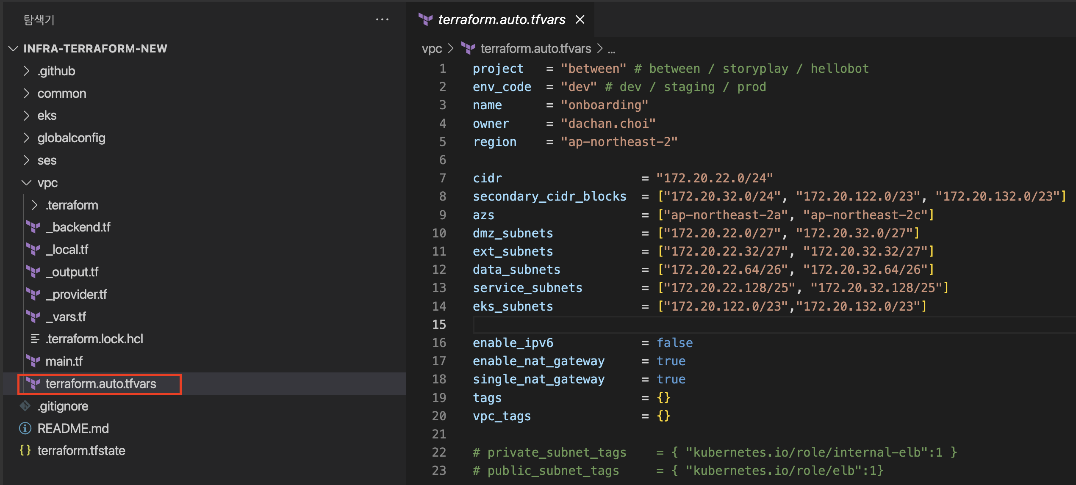Image resolution: width=1076 pixels, height=485 pixels.
Task: Click the data_subnets variable name
Action: click(516, 270)
